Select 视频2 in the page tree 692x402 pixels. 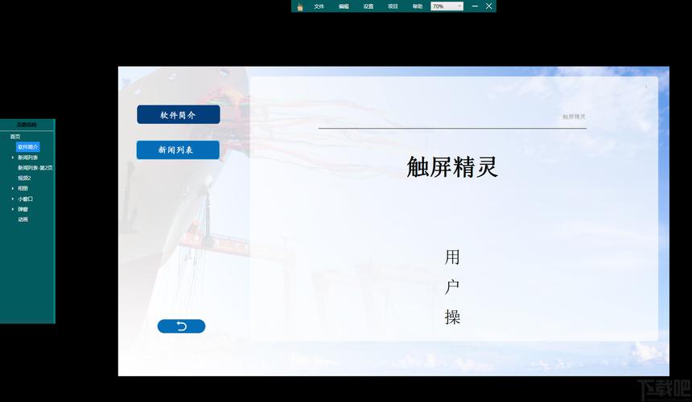tap(24, 178)
